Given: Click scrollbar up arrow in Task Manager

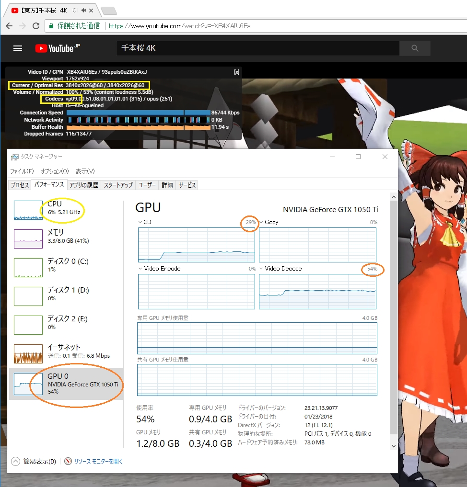Looking at the screenshot, I should click(394, 197).
